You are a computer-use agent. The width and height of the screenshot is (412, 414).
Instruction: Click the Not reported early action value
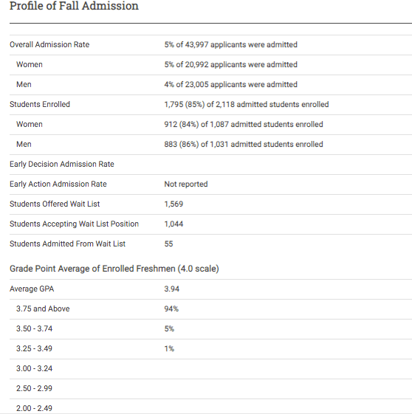pos(185,184)
